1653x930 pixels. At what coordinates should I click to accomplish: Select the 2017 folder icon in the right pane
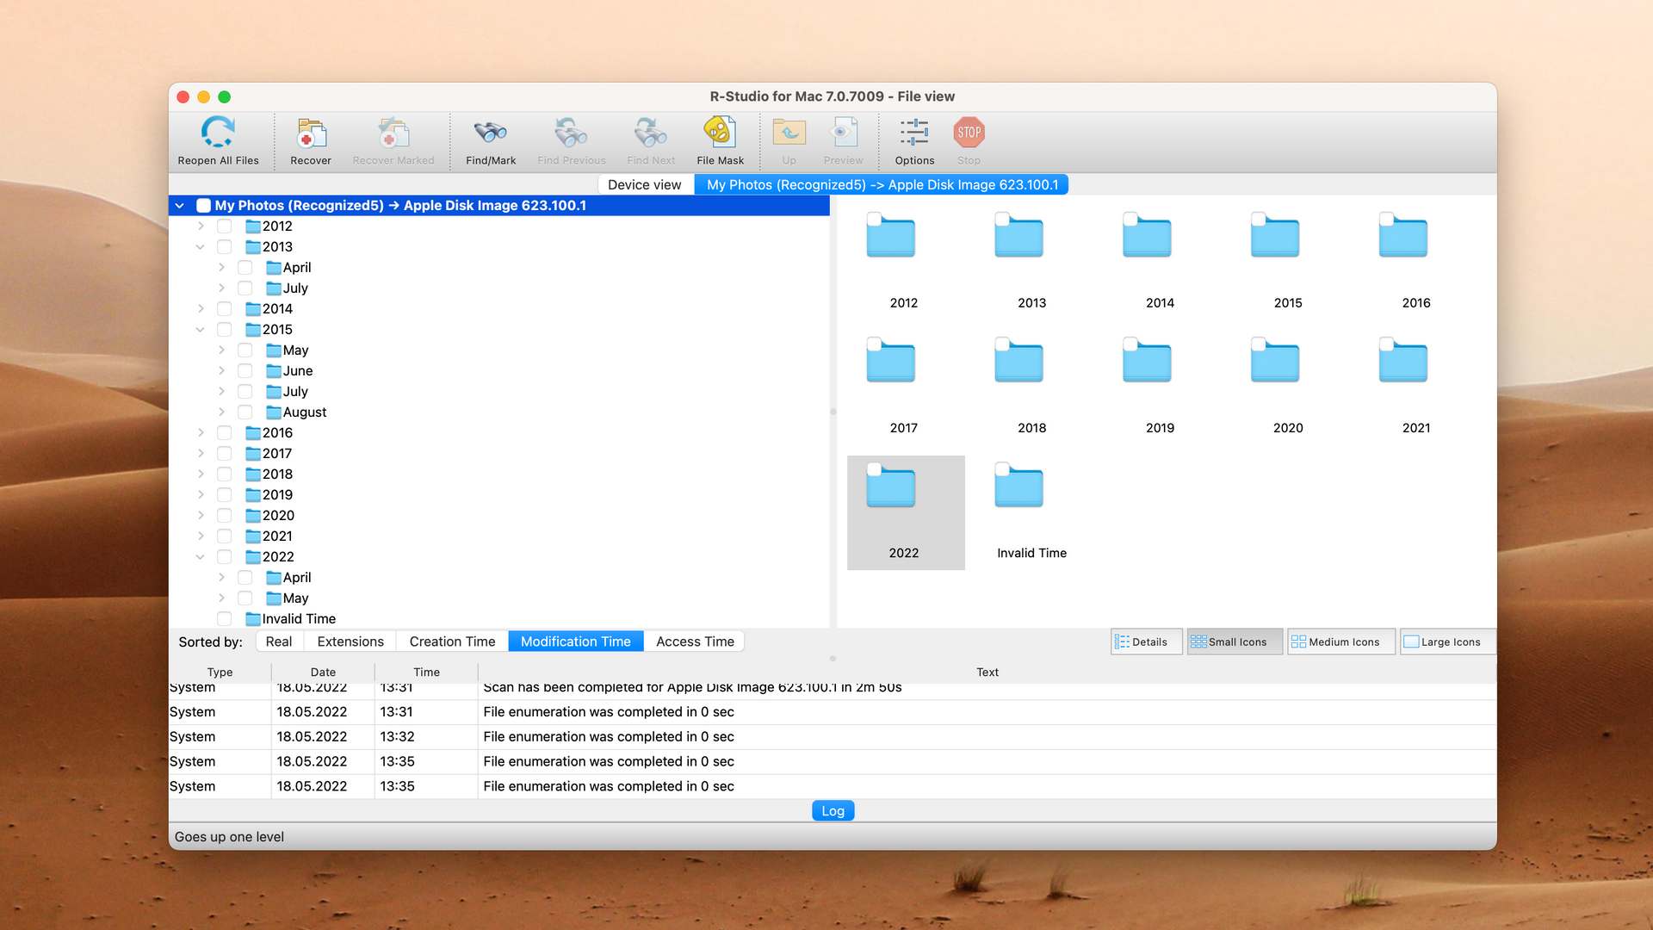tap(890, 360)
